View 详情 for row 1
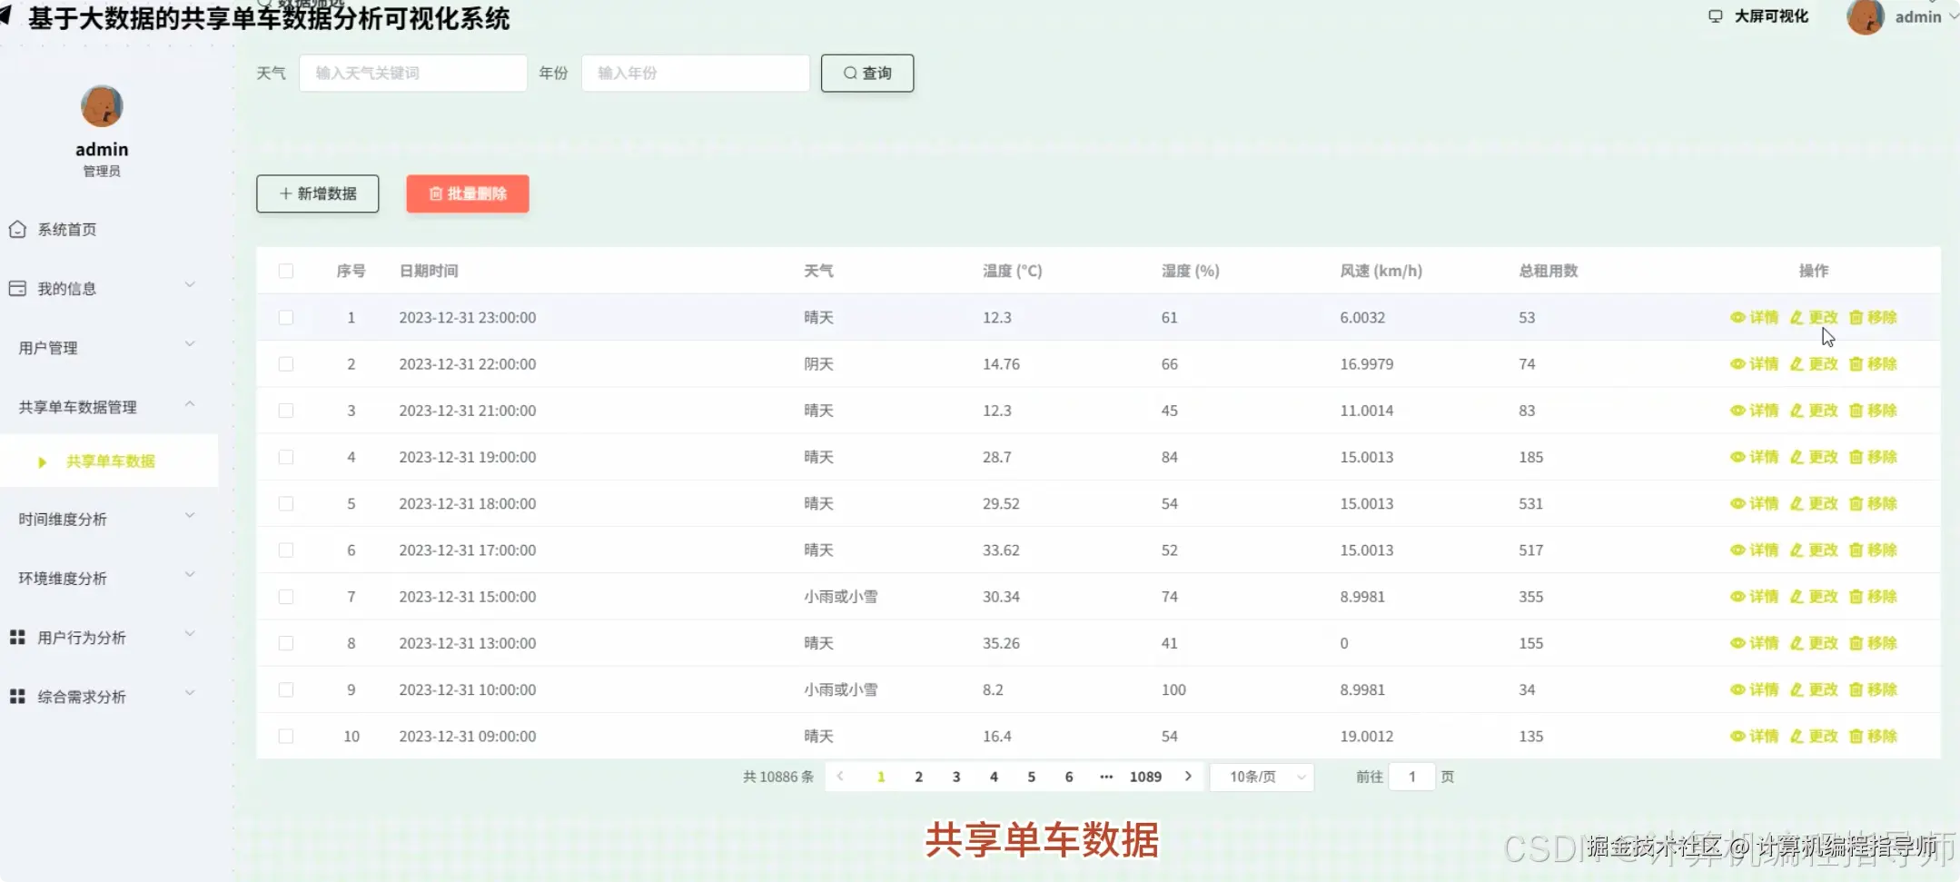Screen dimensions: 1960x882 pyautogui.click(x=1754, y=317)
